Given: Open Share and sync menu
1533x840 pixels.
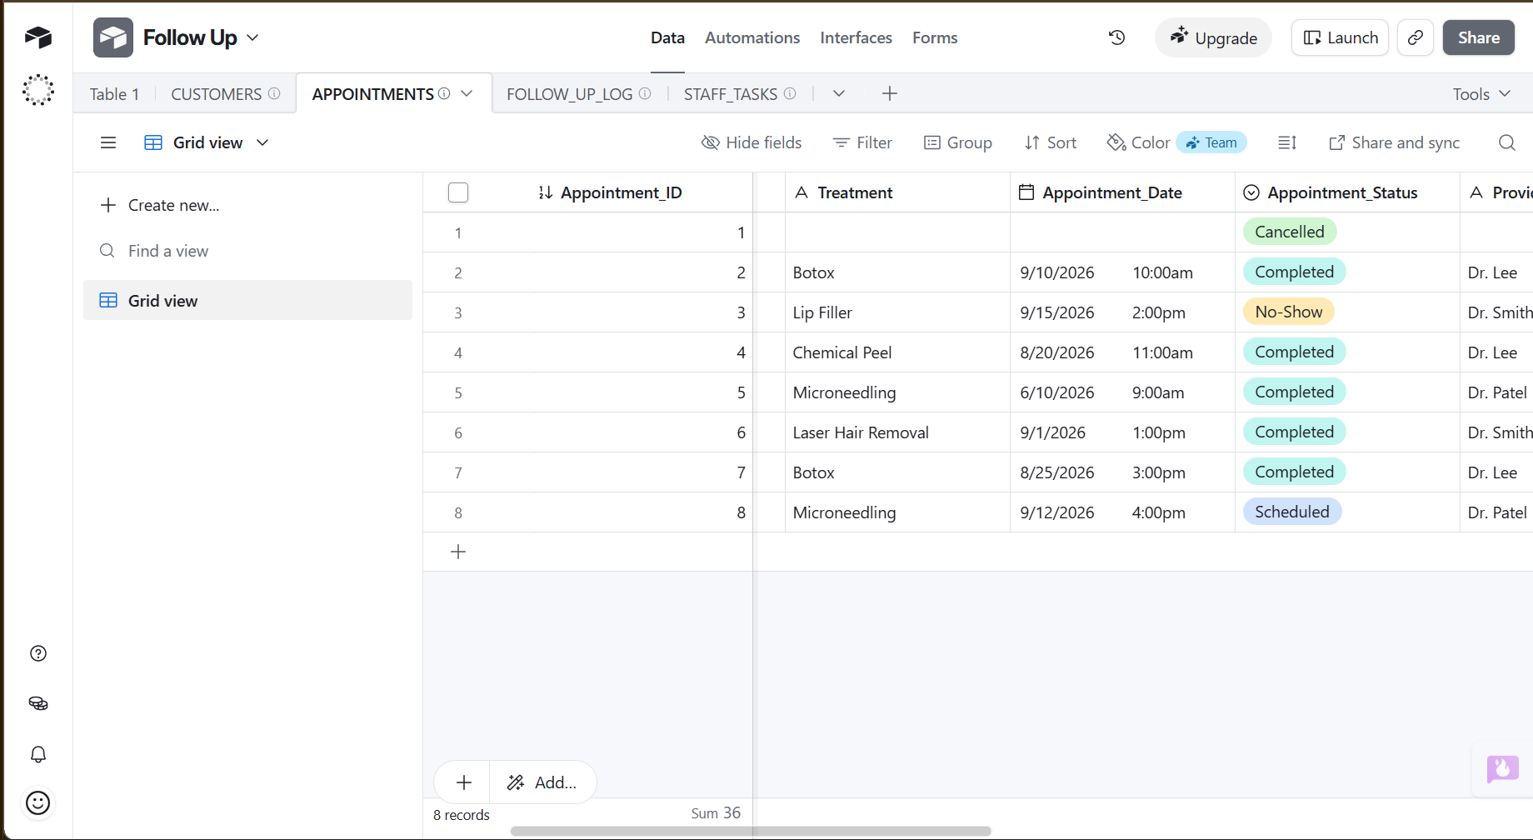Looking at the screenshot, I should (1394, 142).
